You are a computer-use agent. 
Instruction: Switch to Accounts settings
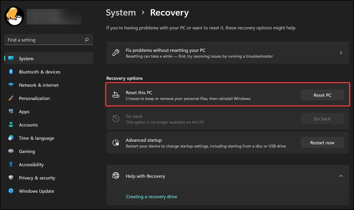pyautogui.click(x=49, y=125)
